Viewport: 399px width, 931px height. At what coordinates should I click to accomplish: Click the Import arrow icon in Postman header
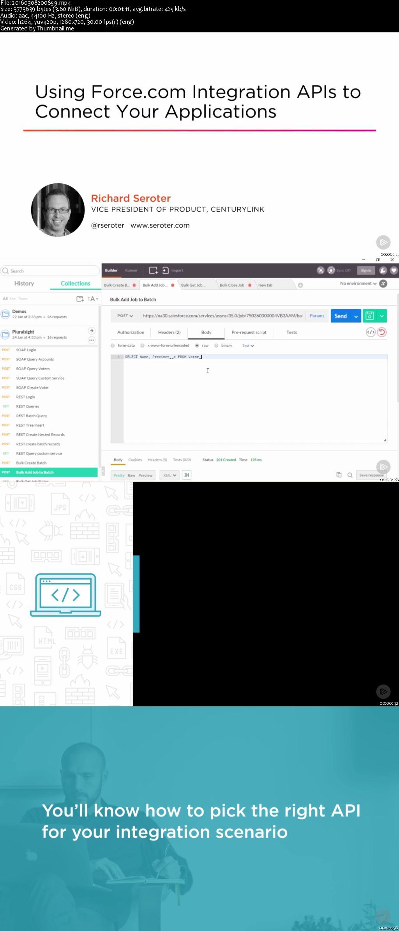tap(166, 270)
